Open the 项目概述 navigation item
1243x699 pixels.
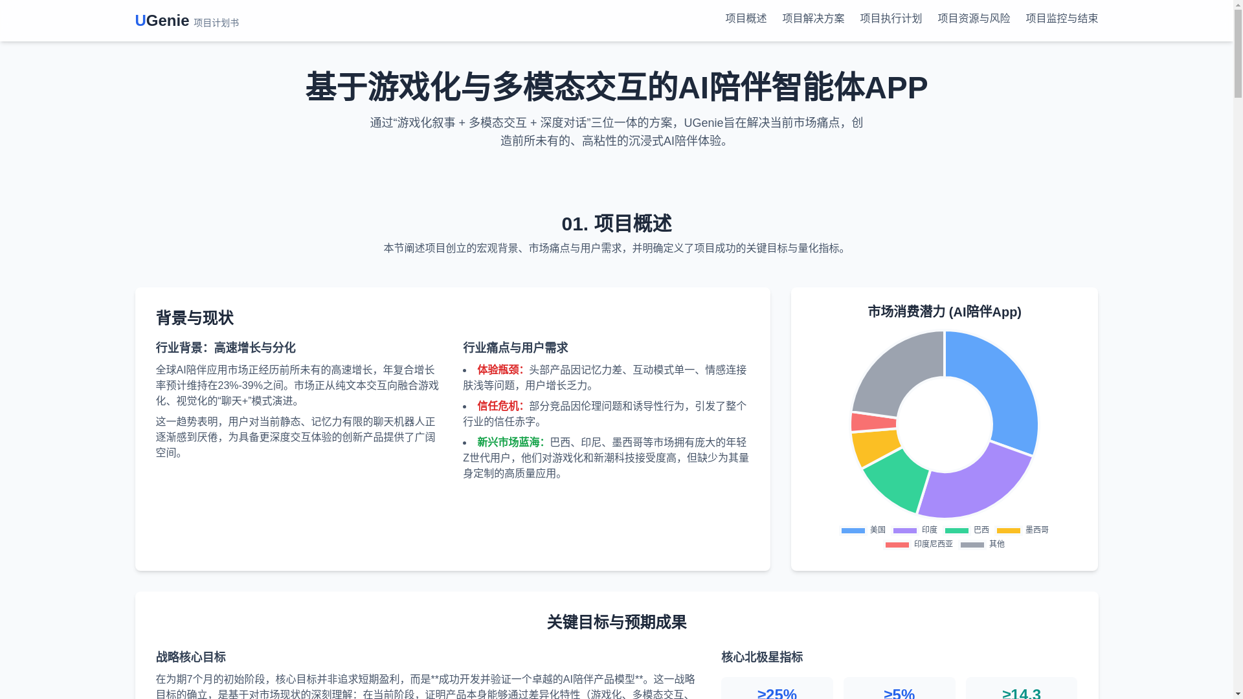coord(746,18)
